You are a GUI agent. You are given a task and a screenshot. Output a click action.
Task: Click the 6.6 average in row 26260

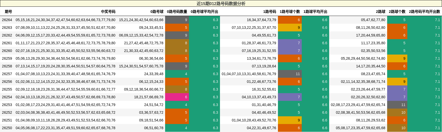coord(315,51)
